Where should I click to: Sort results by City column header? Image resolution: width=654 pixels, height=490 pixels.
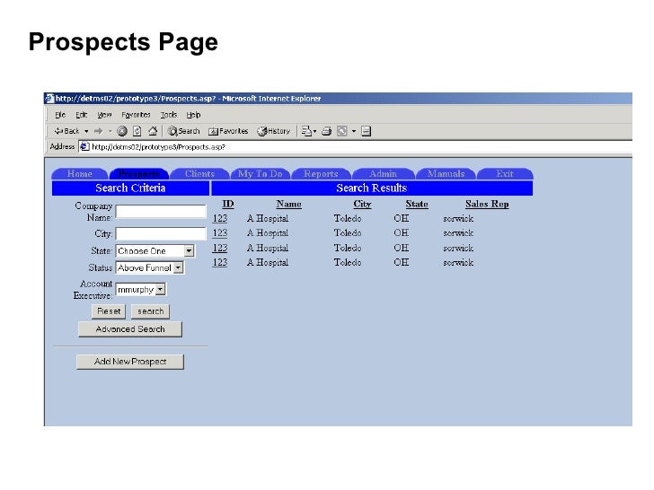coord(362,205)
